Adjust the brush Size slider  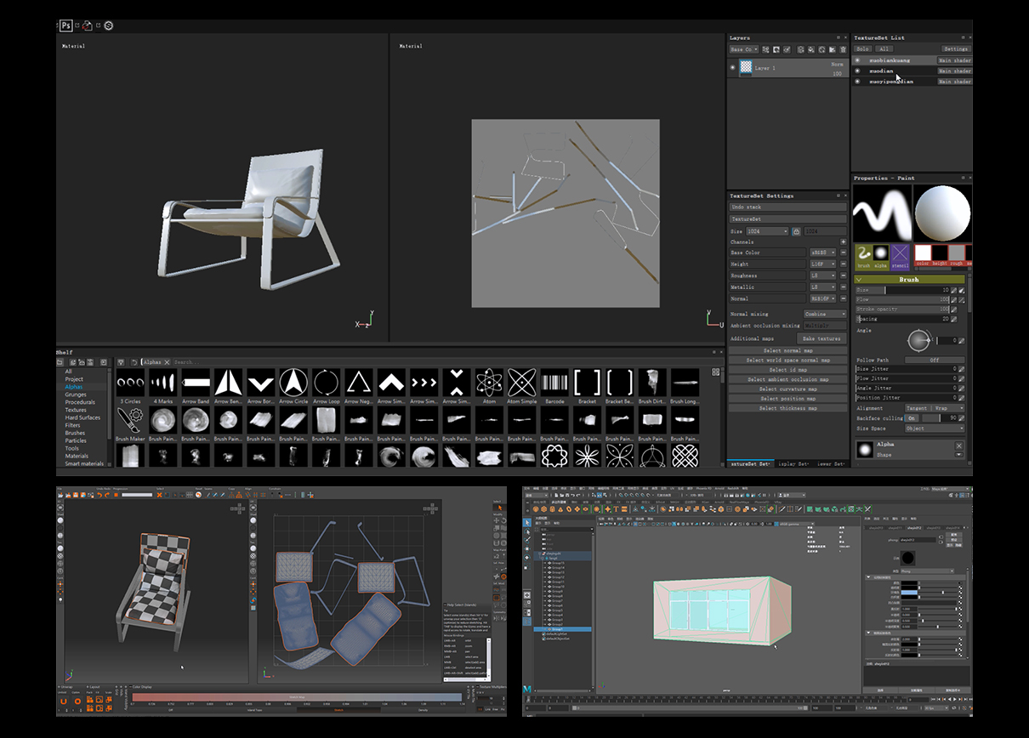click(902, 290)
